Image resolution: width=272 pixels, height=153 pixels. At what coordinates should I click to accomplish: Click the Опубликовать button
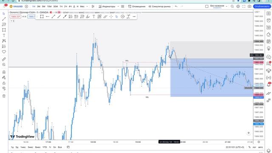tap(262, 6)
